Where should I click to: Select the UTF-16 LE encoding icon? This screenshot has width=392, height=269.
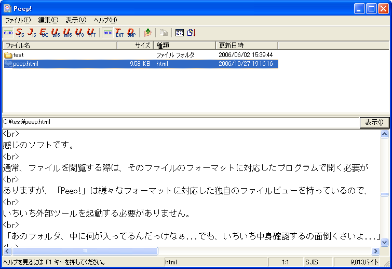[x=56, y=33]
